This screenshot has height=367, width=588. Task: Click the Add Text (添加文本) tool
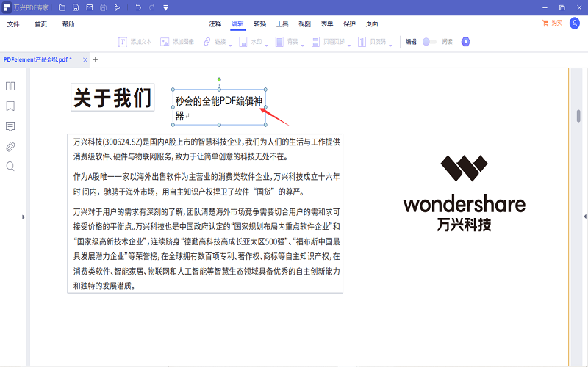click(135, 42)
